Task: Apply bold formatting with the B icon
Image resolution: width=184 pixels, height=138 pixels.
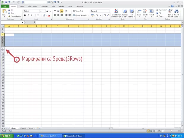Action: 25,15
